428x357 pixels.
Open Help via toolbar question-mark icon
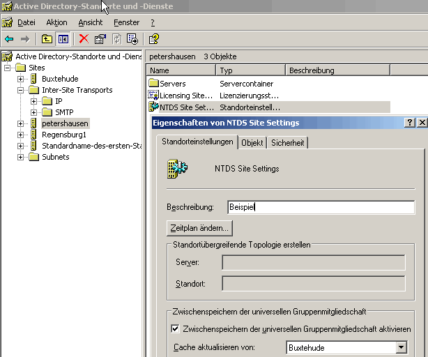(153, 39)
